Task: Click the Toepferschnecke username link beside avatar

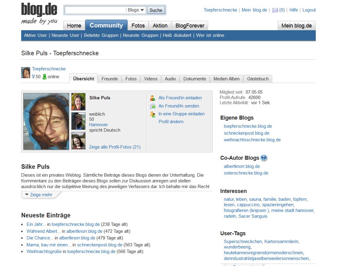Action: (x=49, y=69)
